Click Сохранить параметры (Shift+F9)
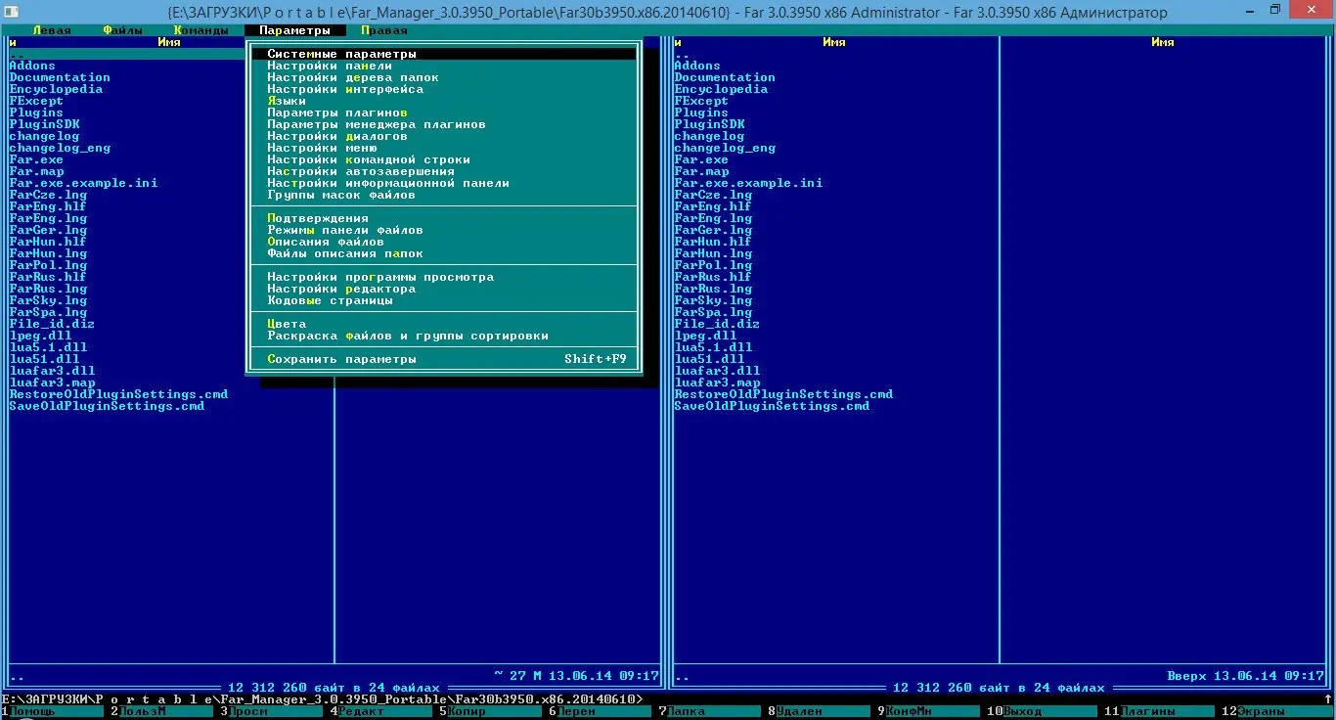This screenshot has width=1336, height=720. tap(443, 359)
